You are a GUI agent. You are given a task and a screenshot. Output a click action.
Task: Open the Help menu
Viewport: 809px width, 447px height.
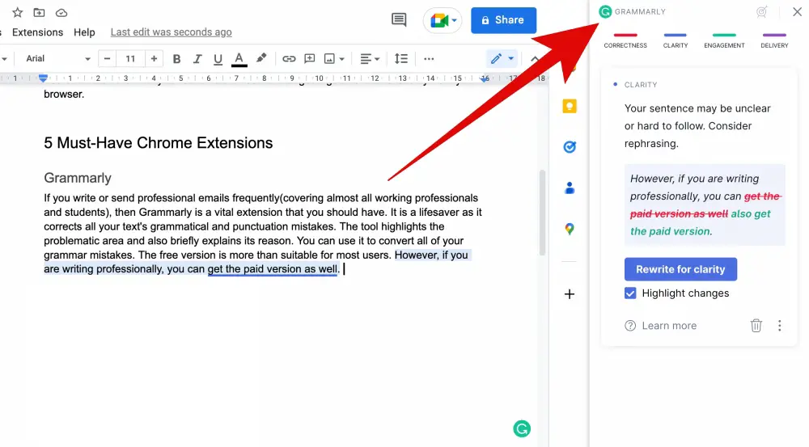[x=84, y=32]
